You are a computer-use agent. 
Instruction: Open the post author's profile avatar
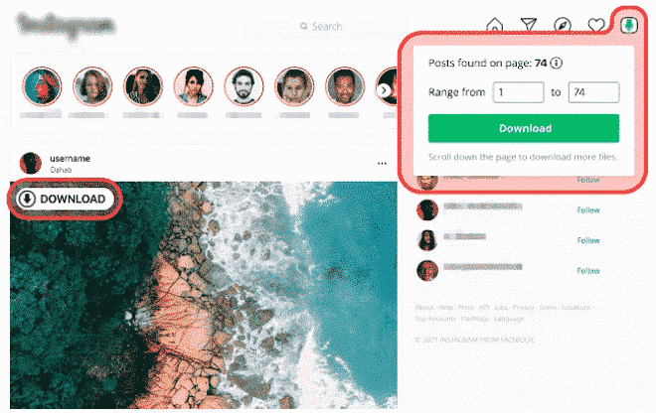[x=31, y=163]
